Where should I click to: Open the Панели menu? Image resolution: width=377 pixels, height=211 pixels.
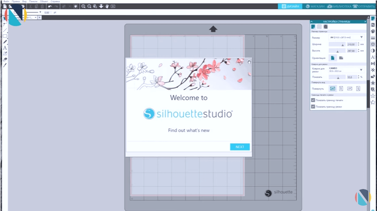click(x=33, y=1)
